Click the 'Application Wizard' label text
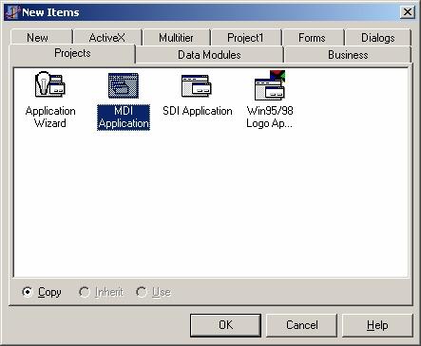Screen dimensions: 421x346 pos(50,117)
